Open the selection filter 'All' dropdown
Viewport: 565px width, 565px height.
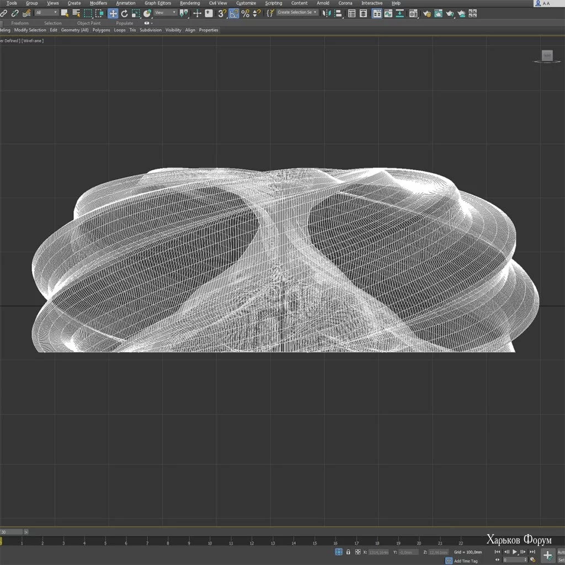click(46, 13)
